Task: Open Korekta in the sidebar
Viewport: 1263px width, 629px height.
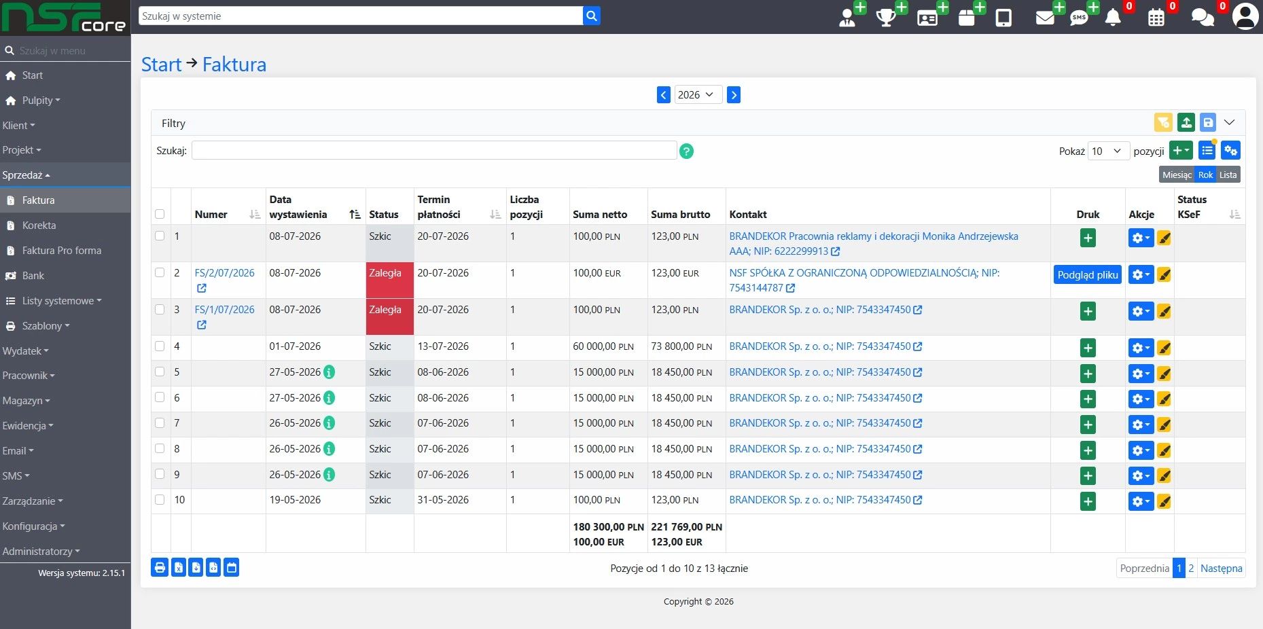Action: [39, 226]
